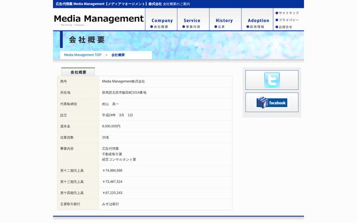This screenshot has height=223, width=357.
Task: Click the top header title text
Action: [x=123, y=4]
